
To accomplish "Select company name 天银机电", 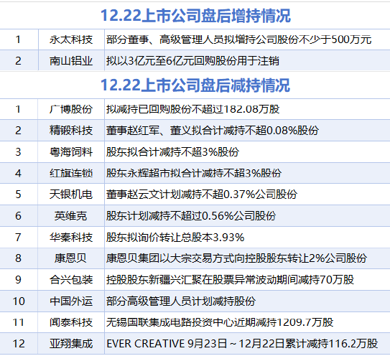I will point(71,195).
